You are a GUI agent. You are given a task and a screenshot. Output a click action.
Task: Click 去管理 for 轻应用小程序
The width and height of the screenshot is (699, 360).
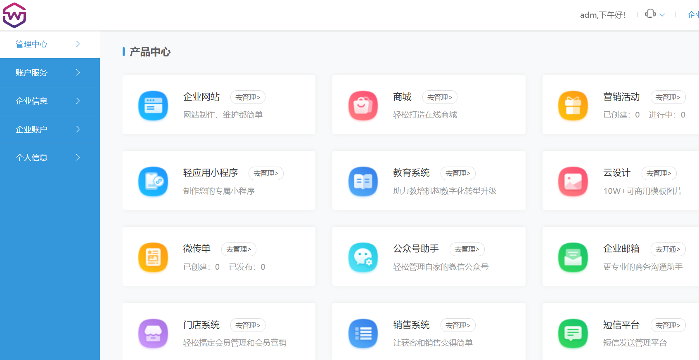(x=266, y=173)
